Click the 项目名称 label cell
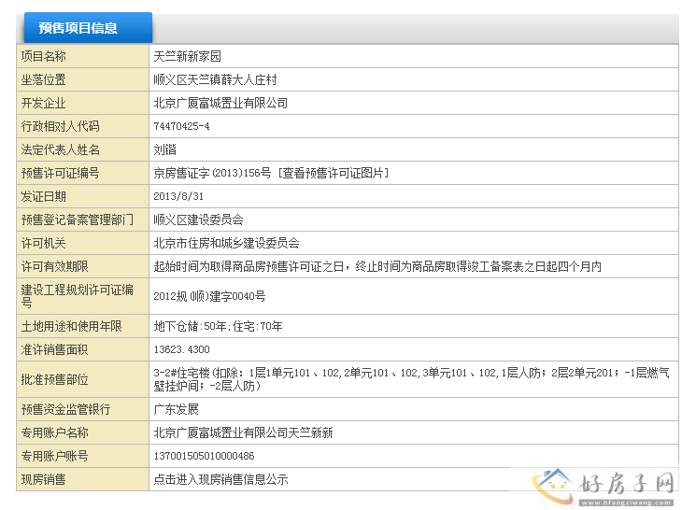 click(82, 56)
